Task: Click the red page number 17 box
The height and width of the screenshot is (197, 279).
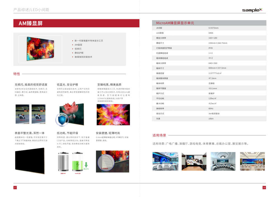Action: [x=15, y=188]
